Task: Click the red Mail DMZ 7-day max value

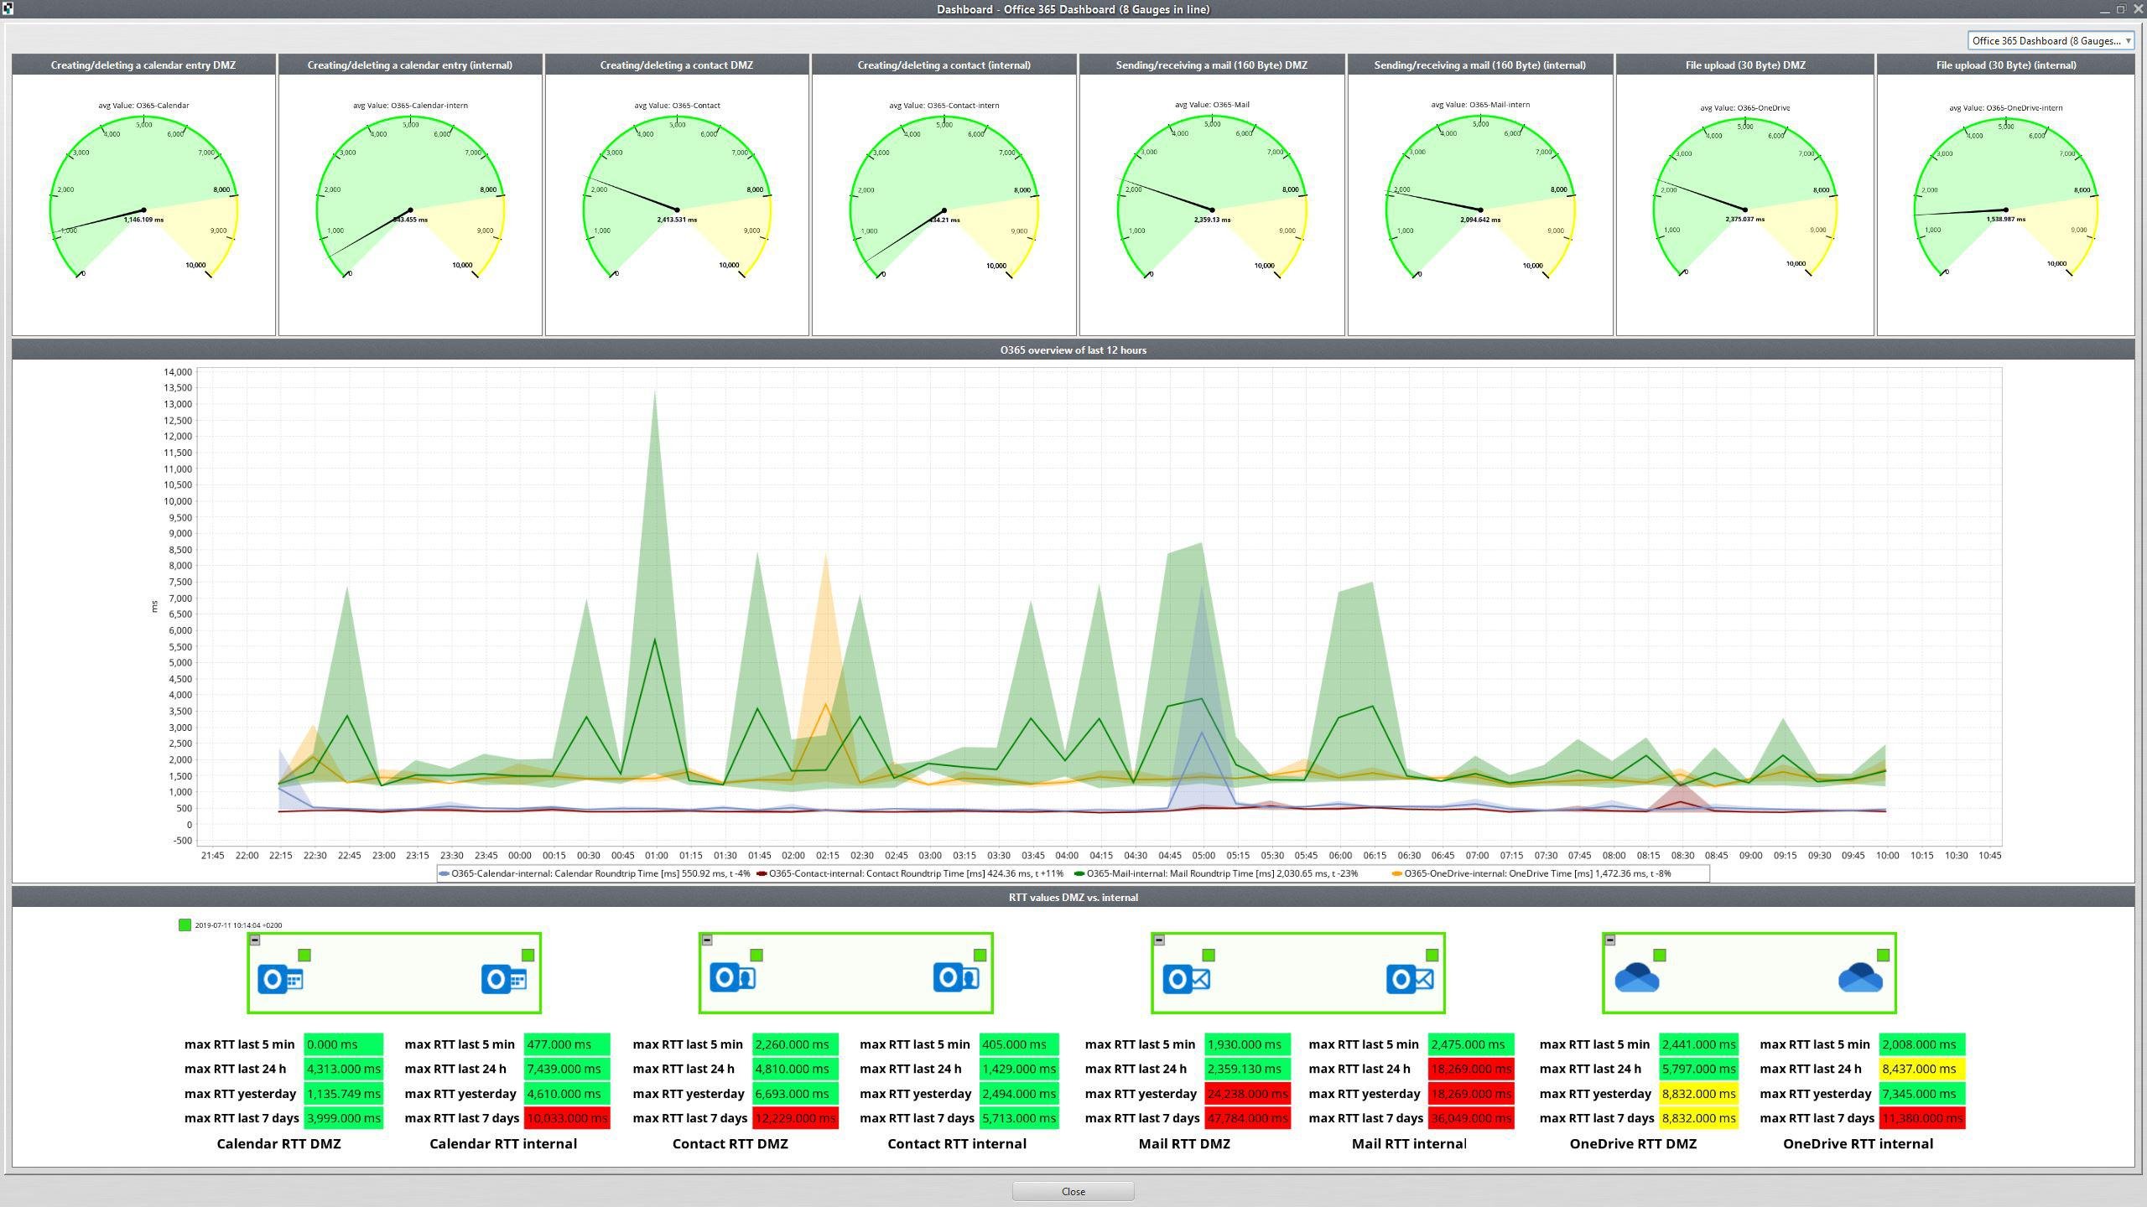Action: point(1247,1118)
